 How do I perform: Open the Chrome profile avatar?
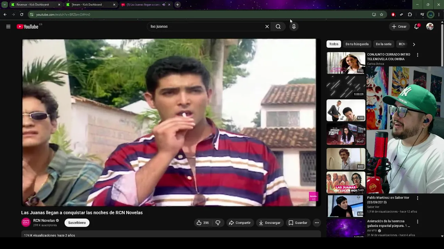click(430, 15)
